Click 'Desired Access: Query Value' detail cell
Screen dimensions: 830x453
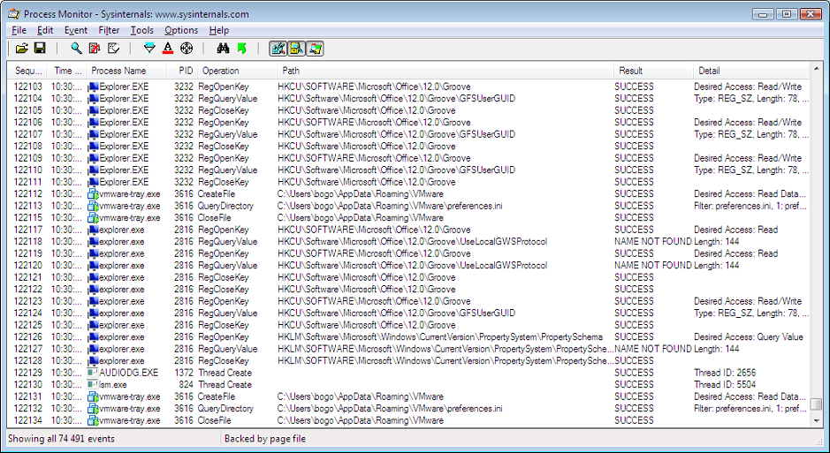[749, 337]
